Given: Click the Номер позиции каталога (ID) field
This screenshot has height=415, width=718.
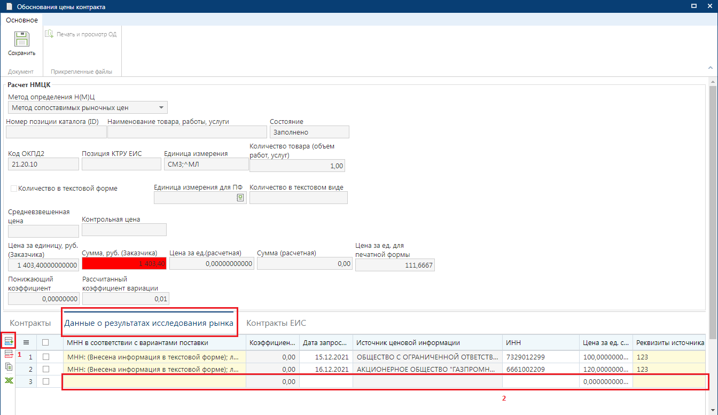Looking at the screenshot, I should [56, 132].
